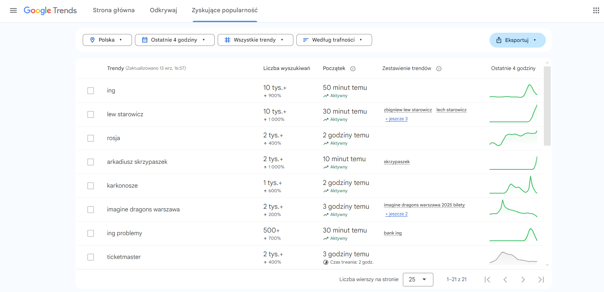Go to the Strona główna tab
604x292 pixels.
pos(114,10)
